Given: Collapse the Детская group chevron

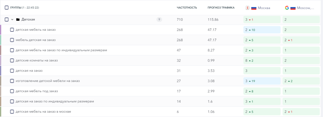Looking at the screenshot, I should point(12,19).
